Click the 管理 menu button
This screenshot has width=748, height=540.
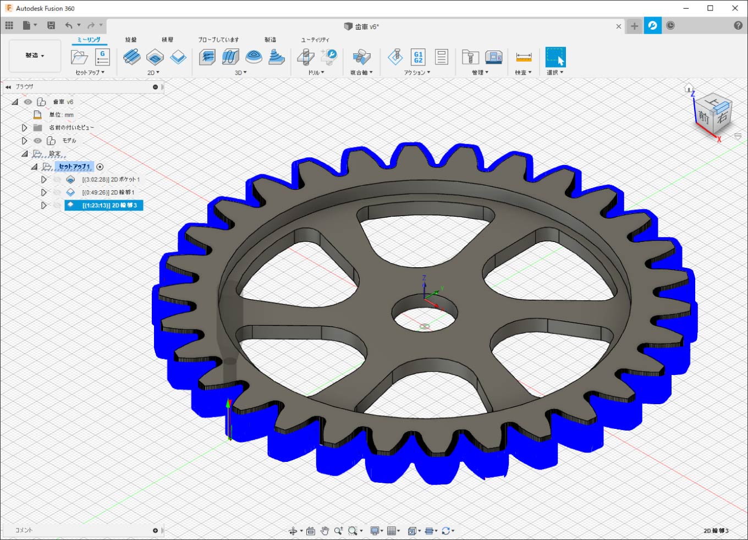click(480, 73)
